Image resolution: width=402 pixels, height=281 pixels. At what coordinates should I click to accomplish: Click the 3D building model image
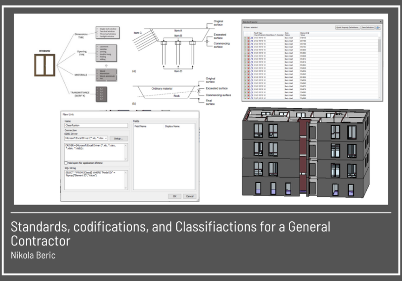[305, 151]
